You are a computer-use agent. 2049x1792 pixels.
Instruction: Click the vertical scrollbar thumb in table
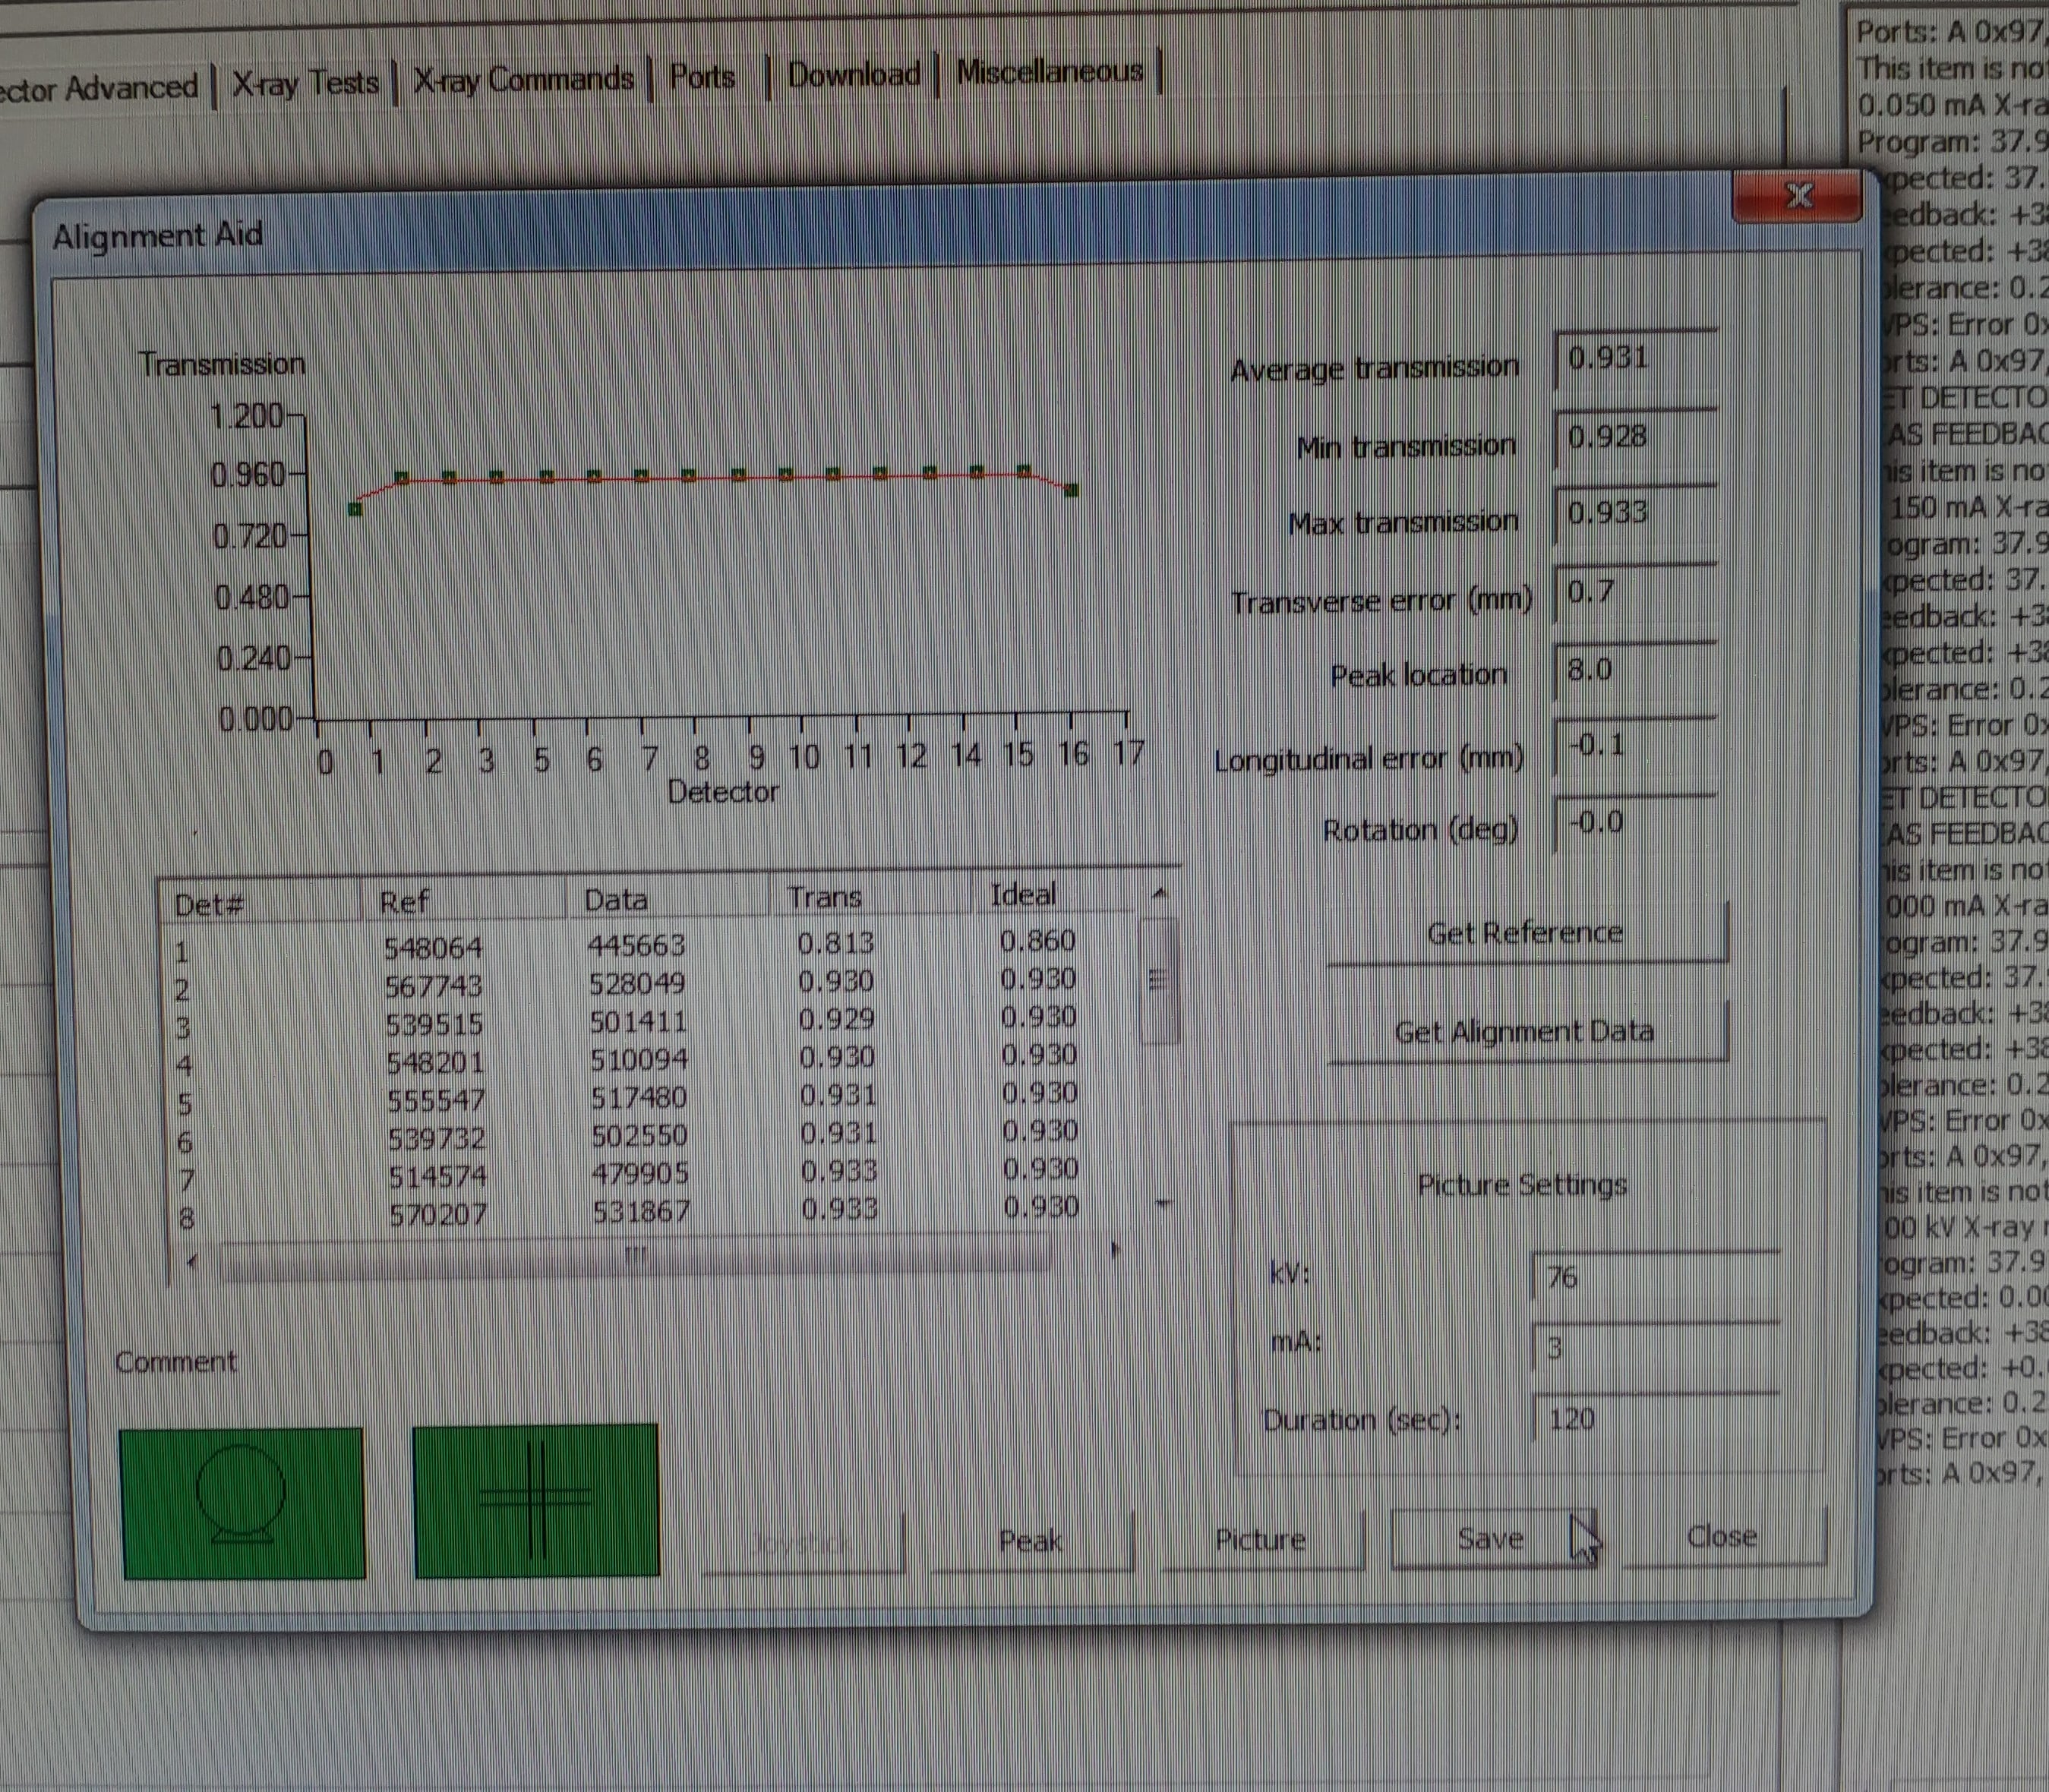click(1159, 980)
